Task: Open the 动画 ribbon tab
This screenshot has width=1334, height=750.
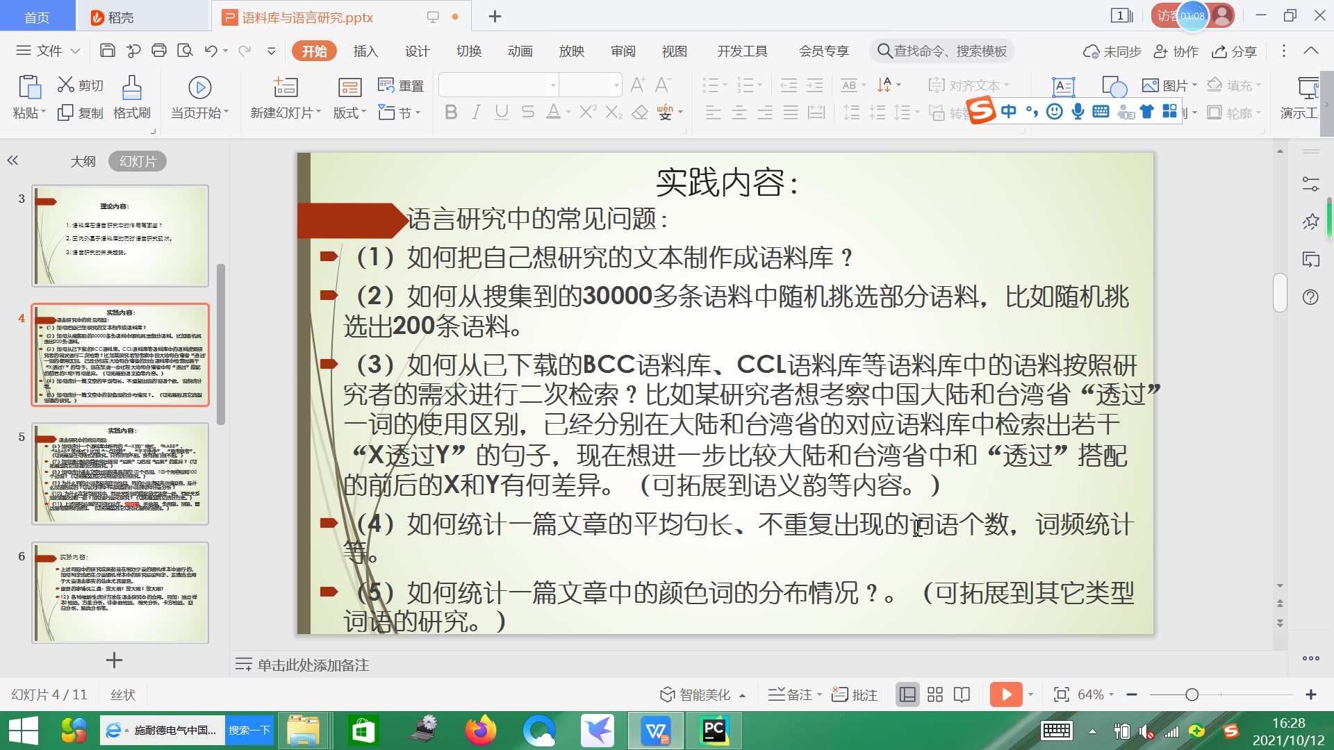Action: click(x=520, y=51)
